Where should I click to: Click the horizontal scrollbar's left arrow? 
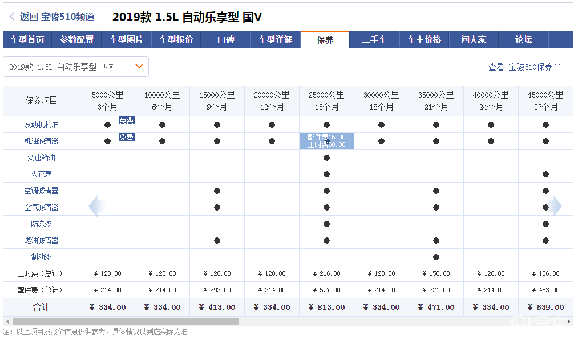click(x=7, y=322)
